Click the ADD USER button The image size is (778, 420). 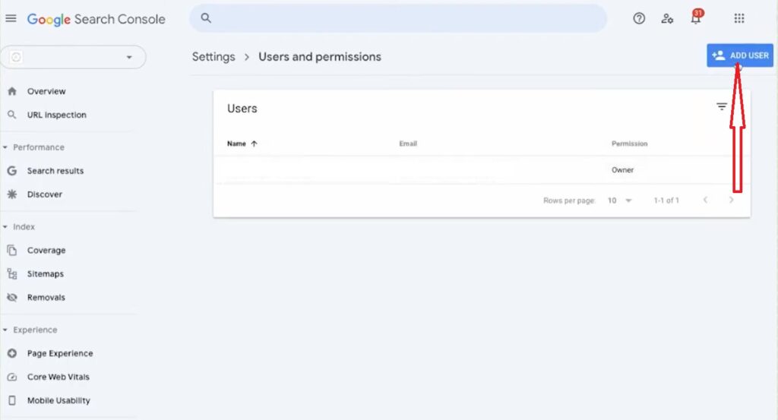point(740,55)
